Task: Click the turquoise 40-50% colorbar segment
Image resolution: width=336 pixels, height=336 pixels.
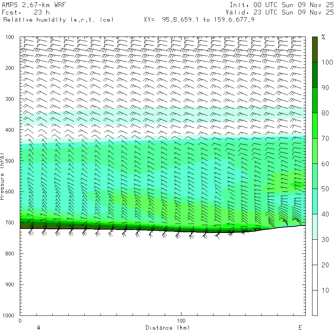Action: 315,202
